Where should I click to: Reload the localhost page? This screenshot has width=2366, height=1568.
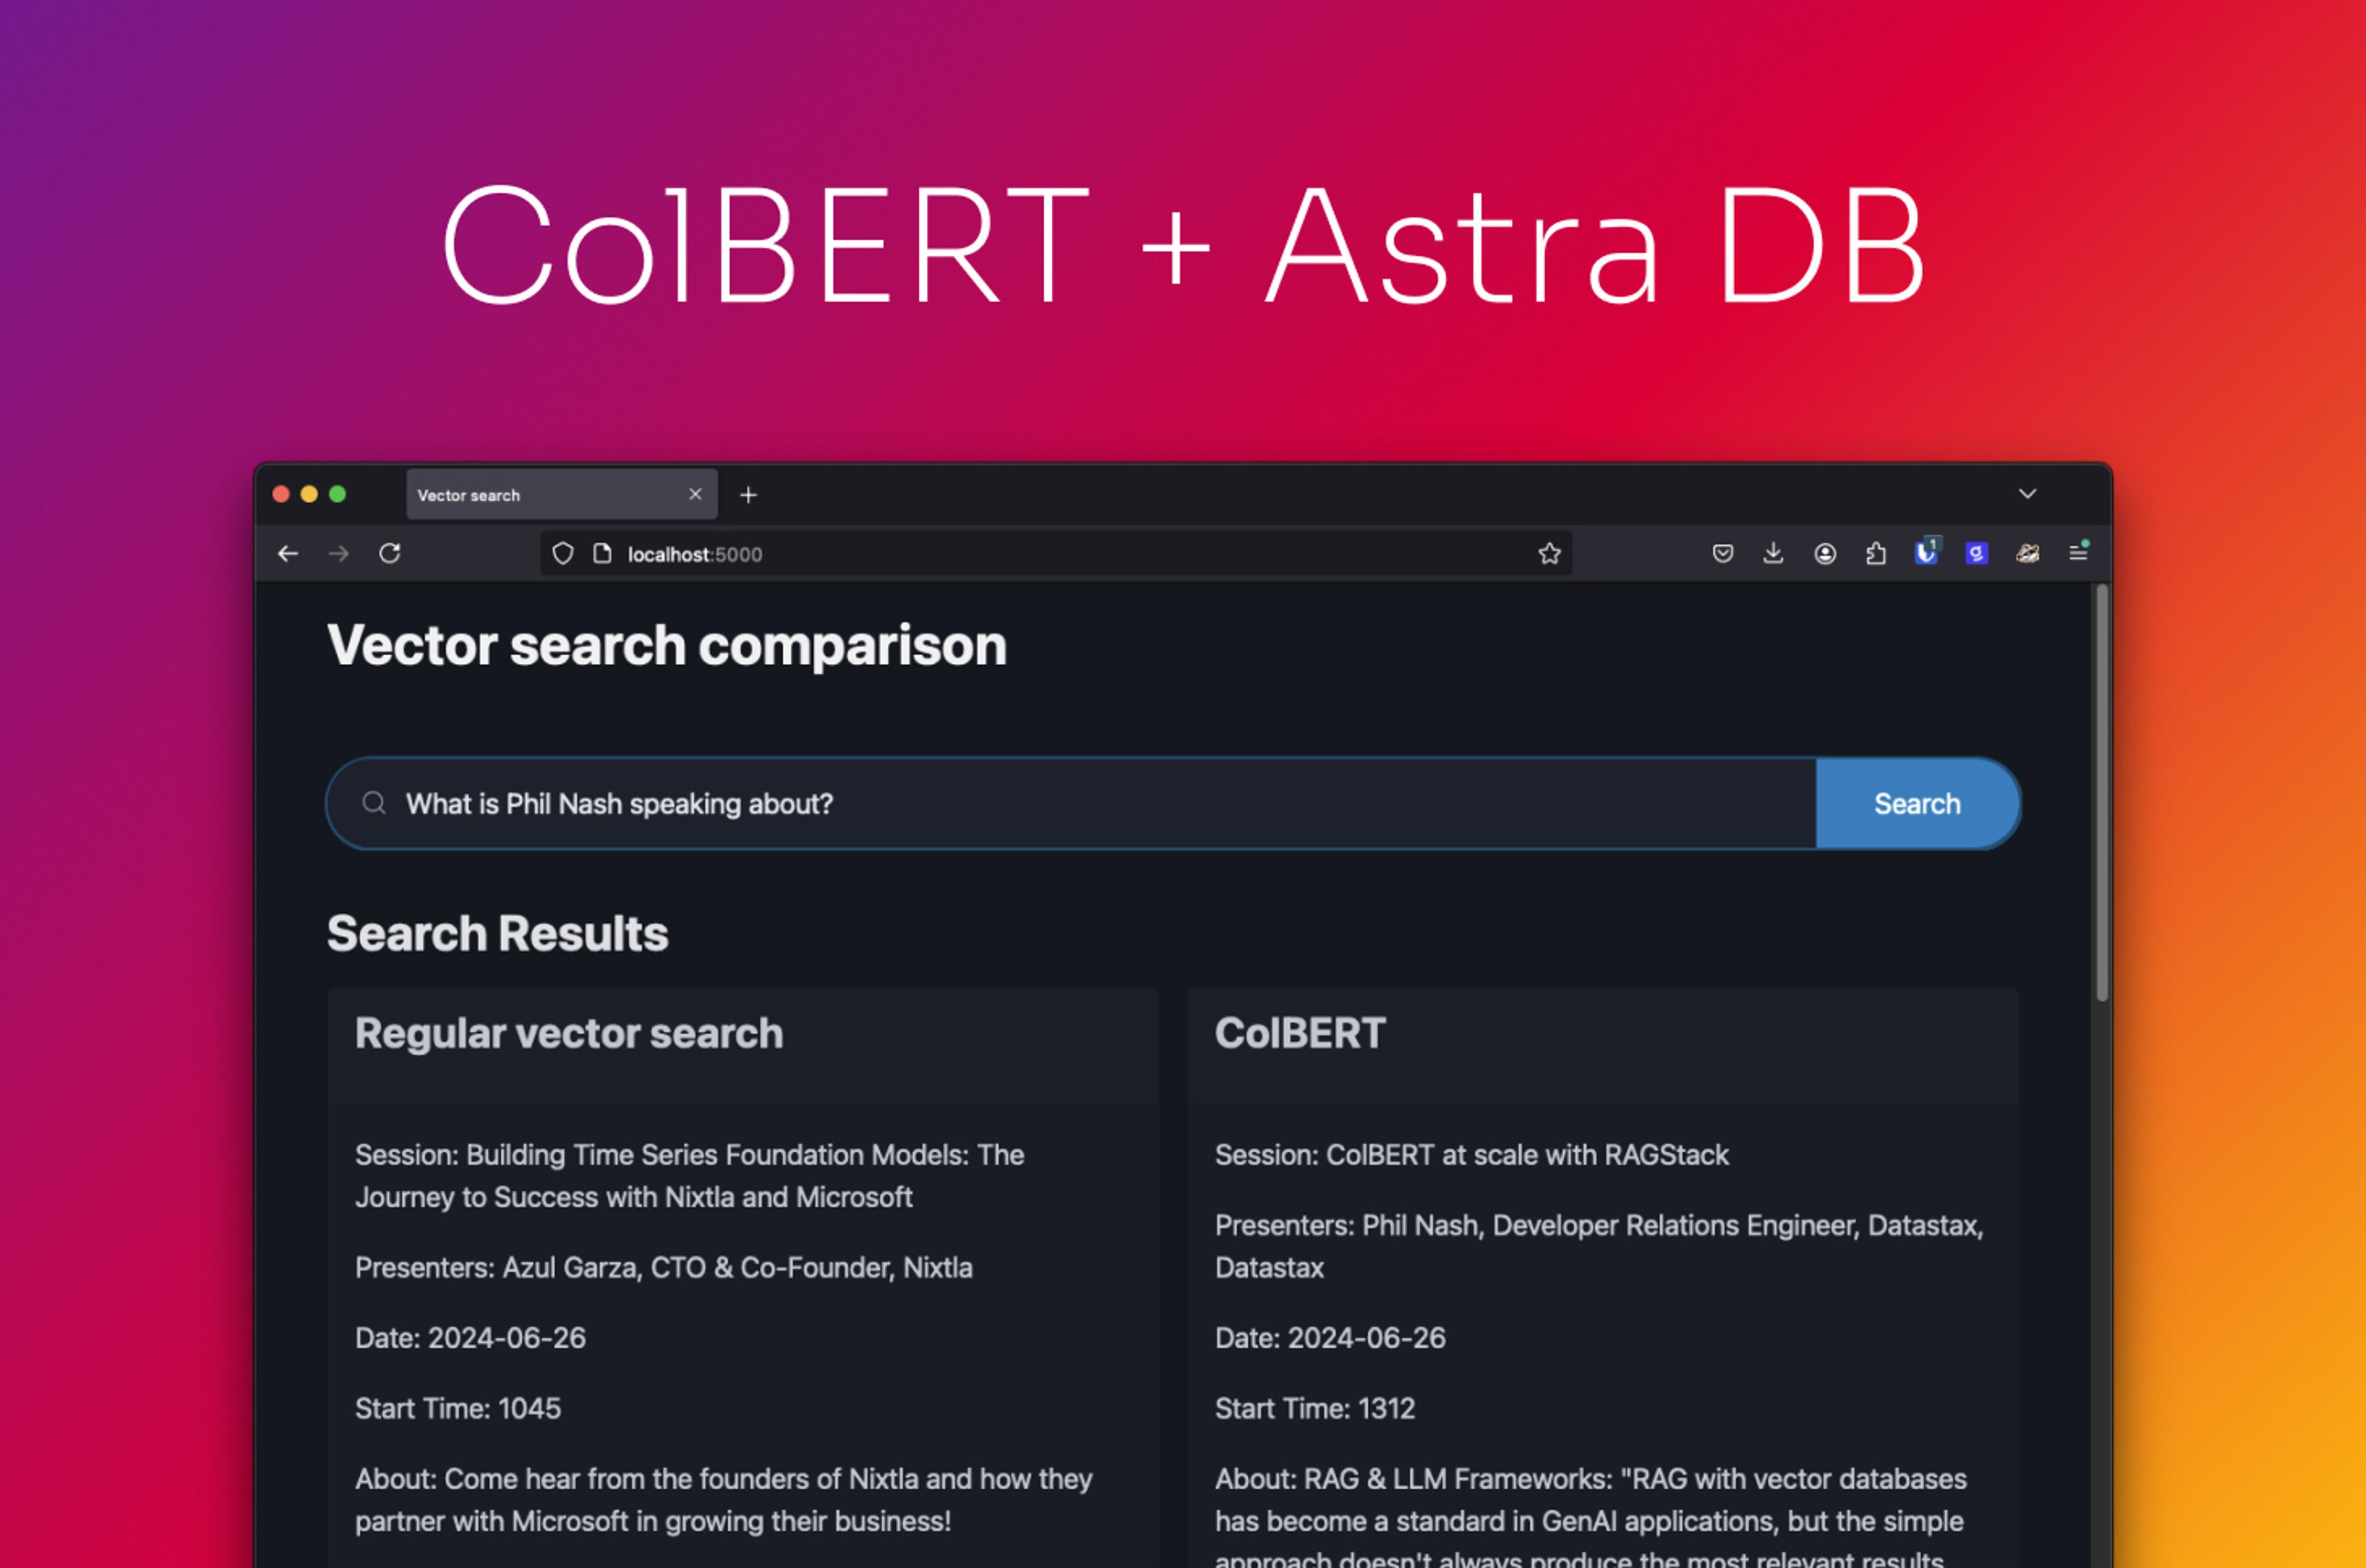390,553
